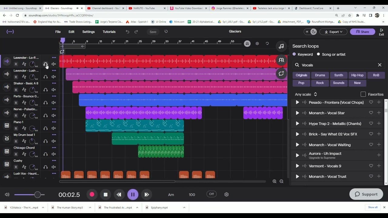Adjust the master volume slider knob
Viewport: 388px width, 218px height.
tap(37, 195)
